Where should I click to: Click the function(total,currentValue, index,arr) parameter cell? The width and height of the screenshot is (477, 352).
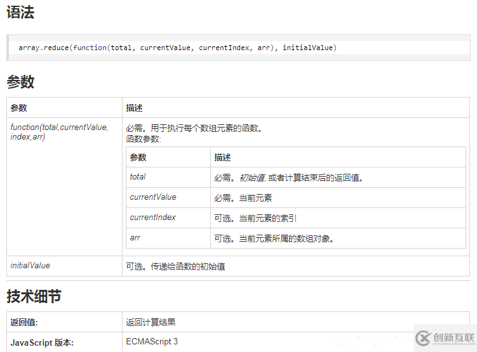click(x=64, y=186)
